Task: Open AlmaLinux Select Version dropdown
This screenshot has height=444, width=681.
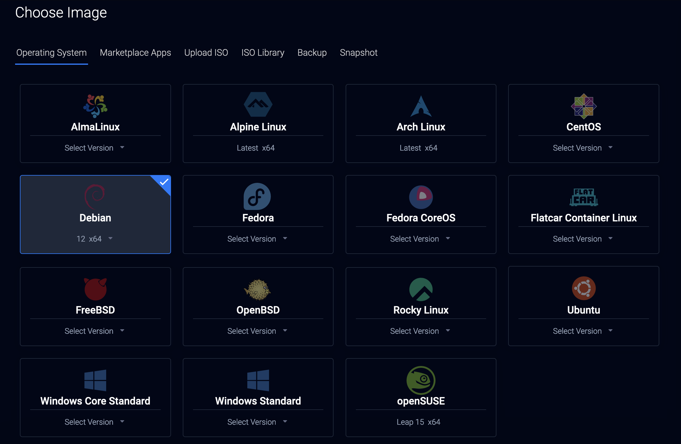Action: (x=94, y=148)
